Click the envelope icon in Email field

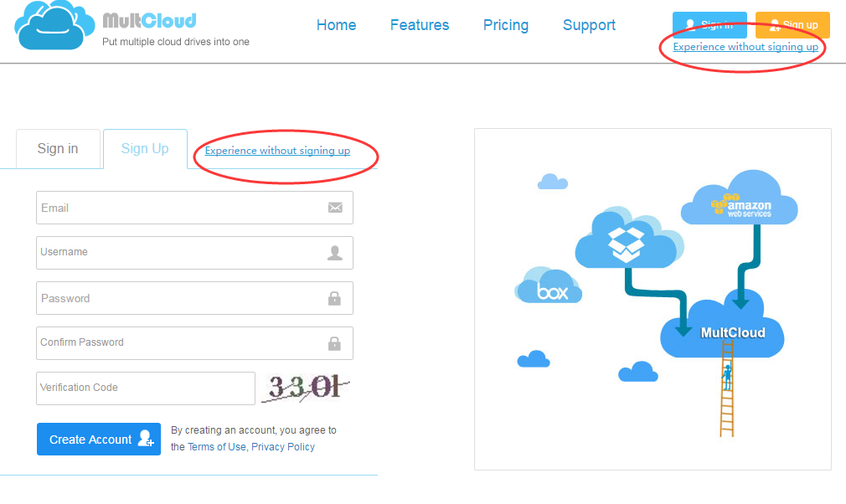(335, 208)
